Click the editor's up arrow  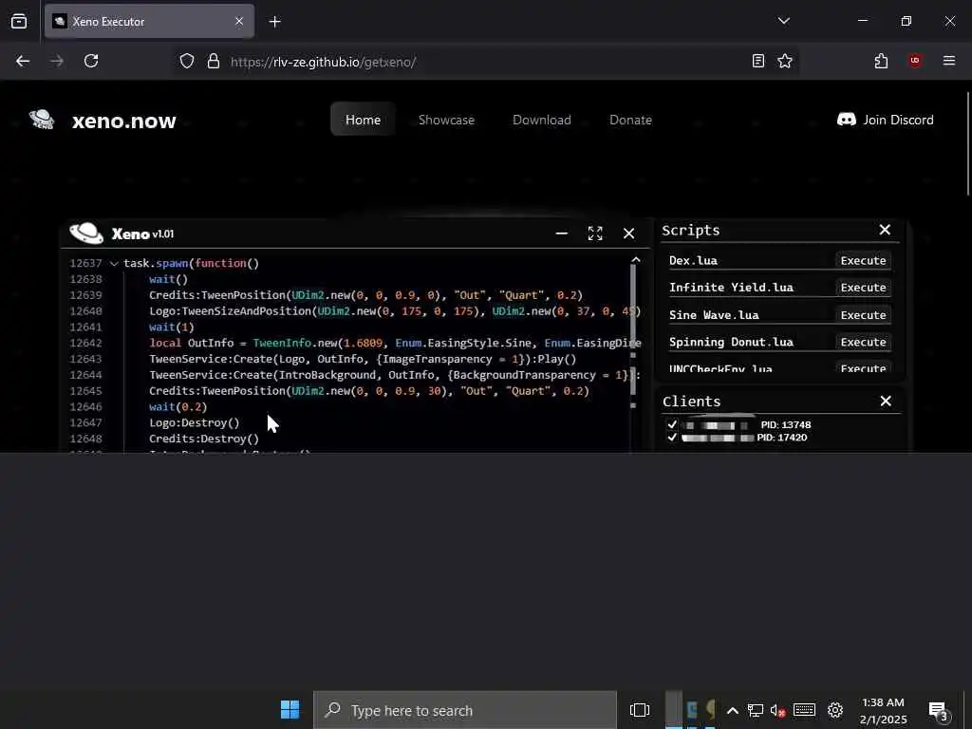tap(635, 260)
